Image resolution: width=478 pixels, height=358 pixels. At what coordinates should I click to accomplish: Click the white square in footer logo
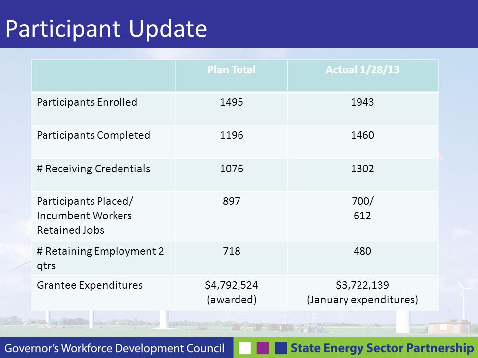[245, 348]
